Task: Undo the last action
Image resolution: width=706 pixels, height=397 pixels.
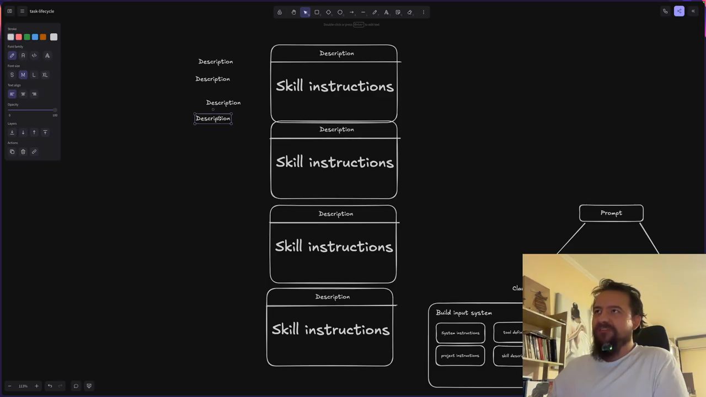Action: [50, 386]
